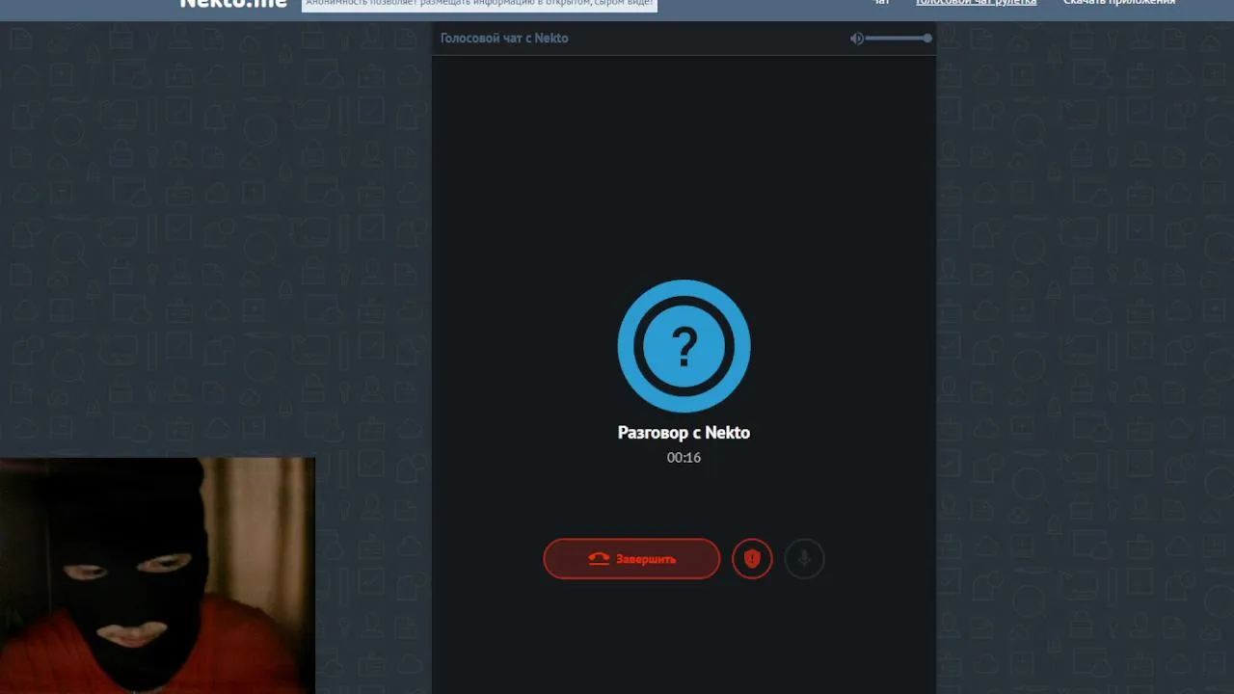
Task: Adjust the call volume slider
Action: 898,39
